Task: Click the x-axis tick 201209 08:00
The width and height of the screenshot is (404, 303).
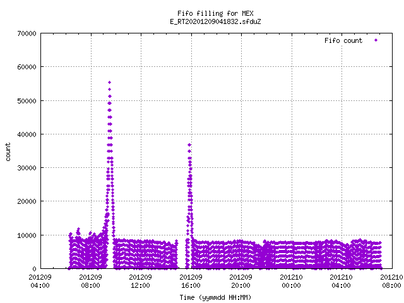Action: point(90,282)
